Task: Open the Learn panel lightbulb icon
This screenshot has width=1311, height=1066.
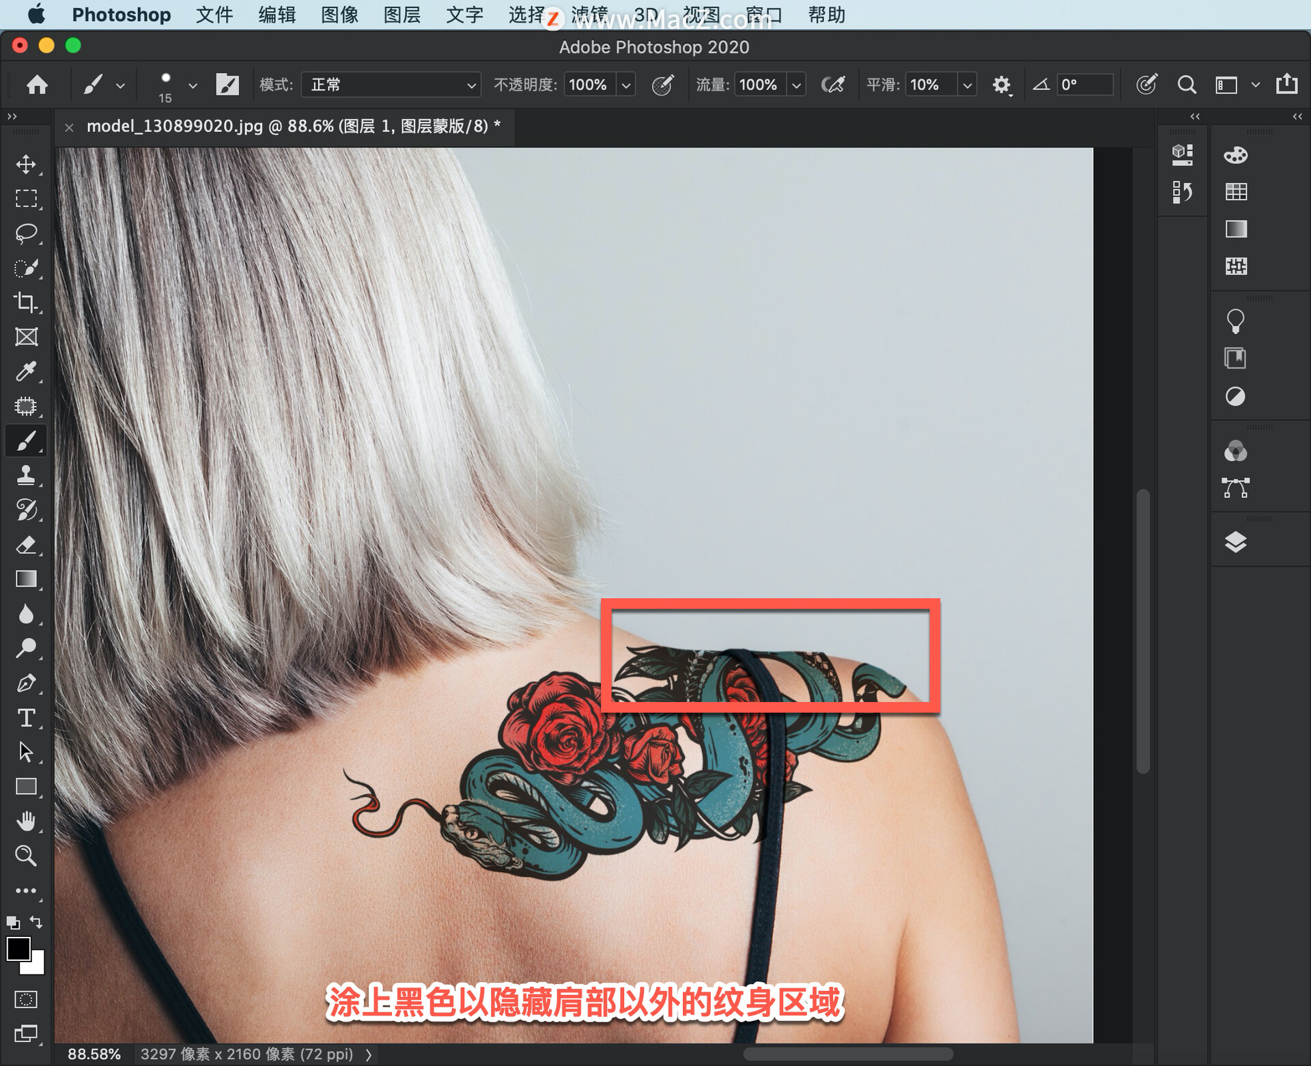Action: [x=1235, y=321]
